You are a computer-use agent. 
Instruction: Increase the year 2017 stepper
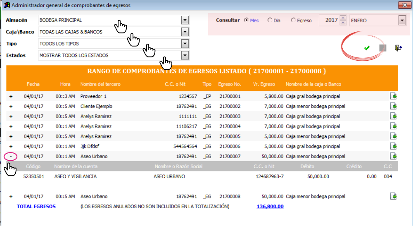coord(343,18)
